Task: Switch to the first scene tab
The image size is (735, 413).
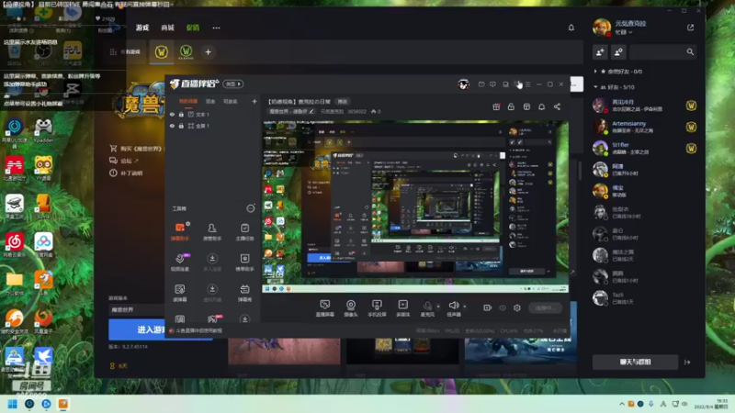Action: click(188, 101)
